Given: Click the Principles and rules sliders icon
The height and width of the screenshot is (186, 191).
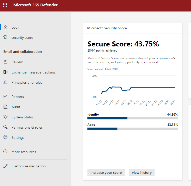Looking at the screenshot, I should [x=5, y=82].
